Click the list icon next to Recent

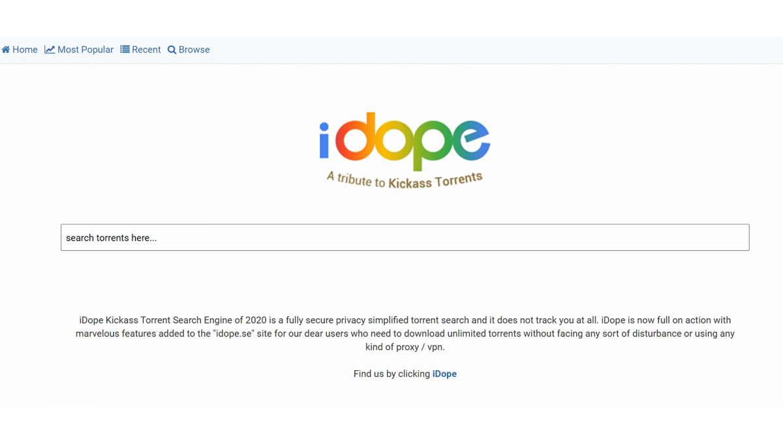(x=125, y=50)
